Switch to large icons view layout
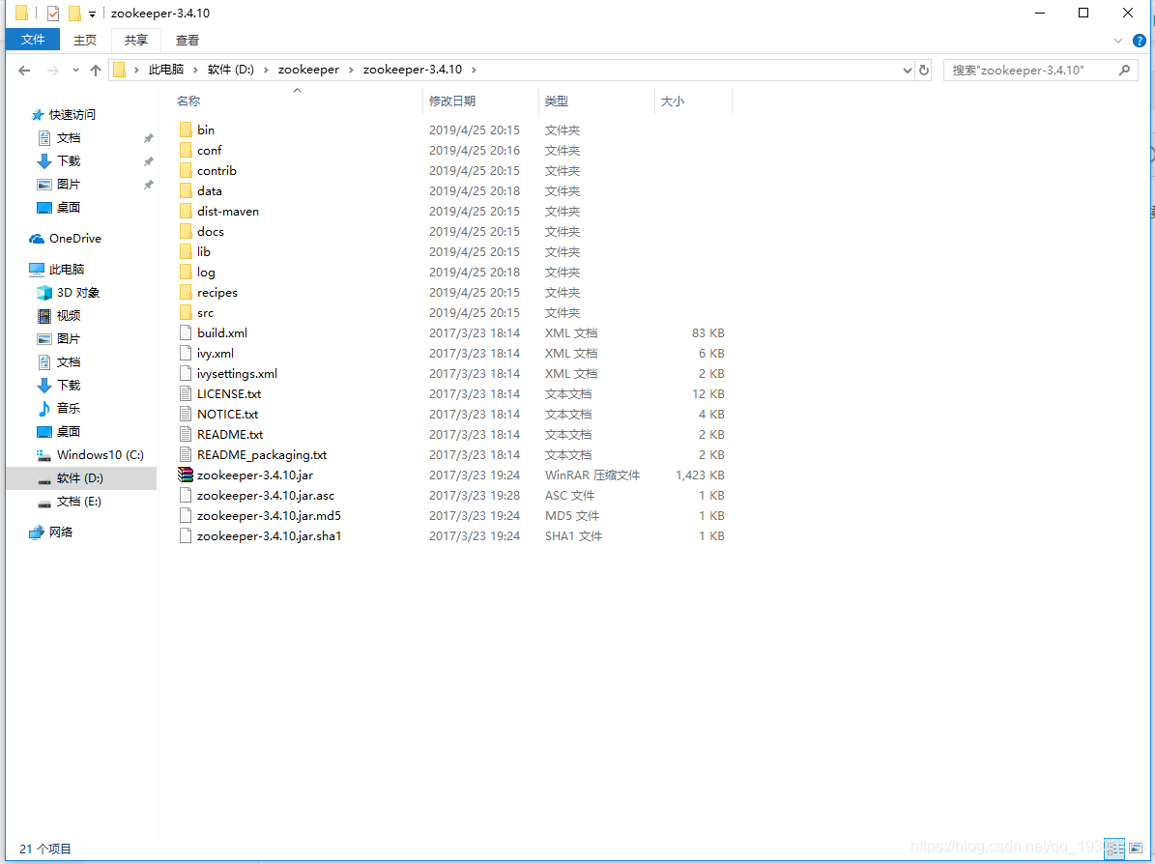This screenshot has height=864, width=1155. click(x=1136, y=849)
